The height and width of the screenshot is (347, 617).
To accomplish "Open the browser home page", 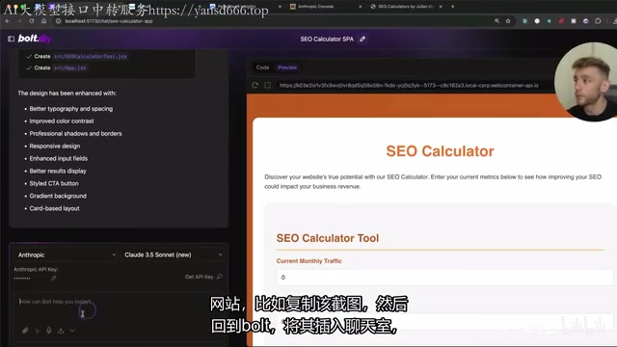I will pyautogui.click(x=43, y=21).
